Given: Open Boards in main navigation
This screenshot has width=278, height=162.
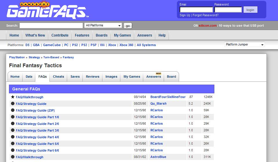Looking at the screenshot, I should pyautogui.click(x=102, y=35).
